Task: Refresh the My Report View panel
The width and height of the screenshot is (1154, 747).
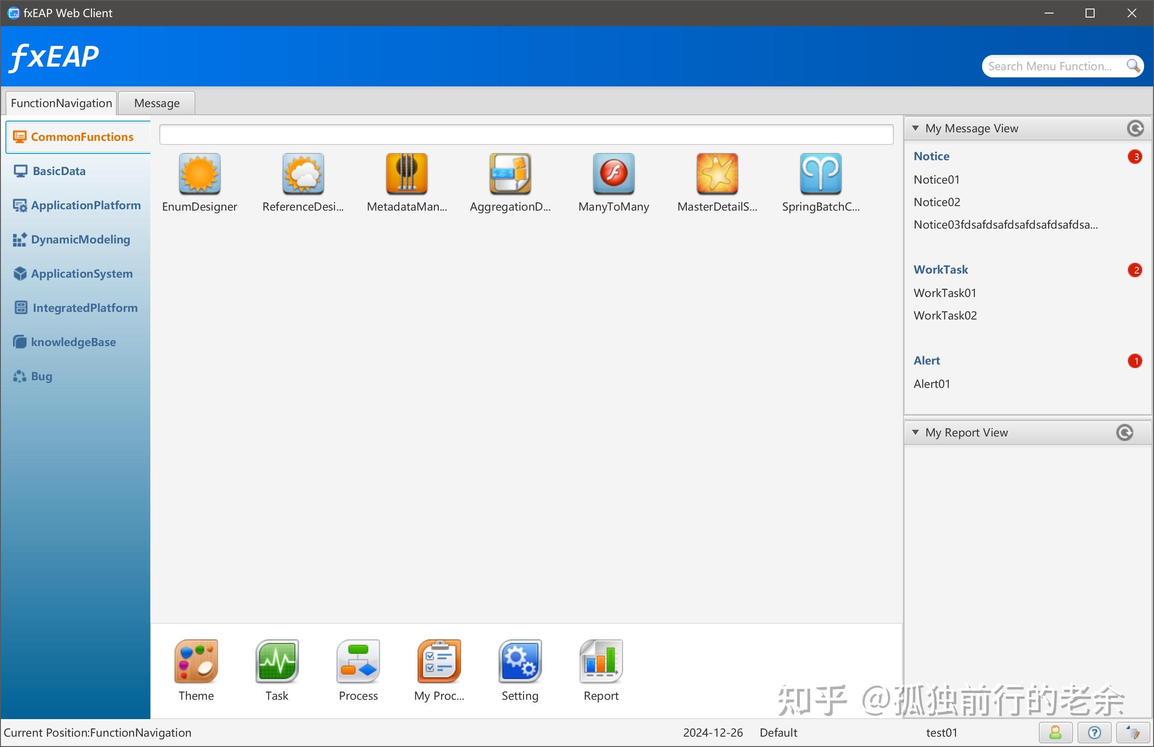Action: coord(1124,432)
